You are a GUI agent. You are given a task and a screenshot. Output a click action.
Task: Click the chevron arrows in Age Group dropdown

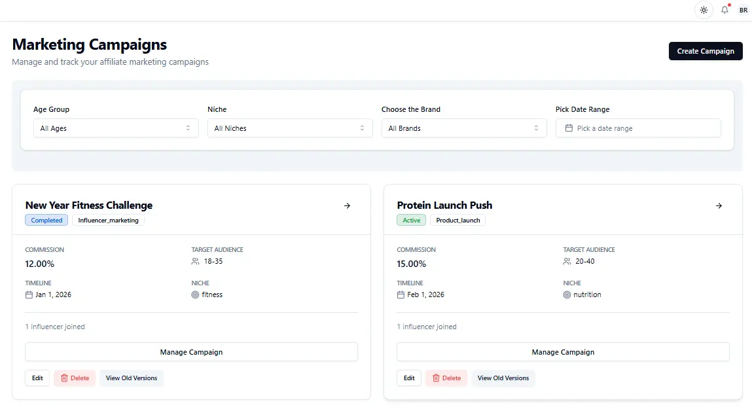(188, 128)
